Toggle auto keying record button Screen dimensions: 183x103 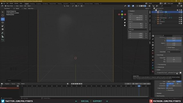(67, 84)
